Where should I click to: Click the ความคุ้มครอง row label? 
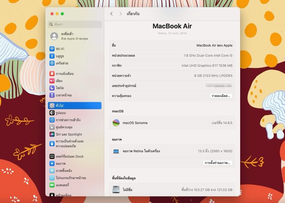pos(122,96)
